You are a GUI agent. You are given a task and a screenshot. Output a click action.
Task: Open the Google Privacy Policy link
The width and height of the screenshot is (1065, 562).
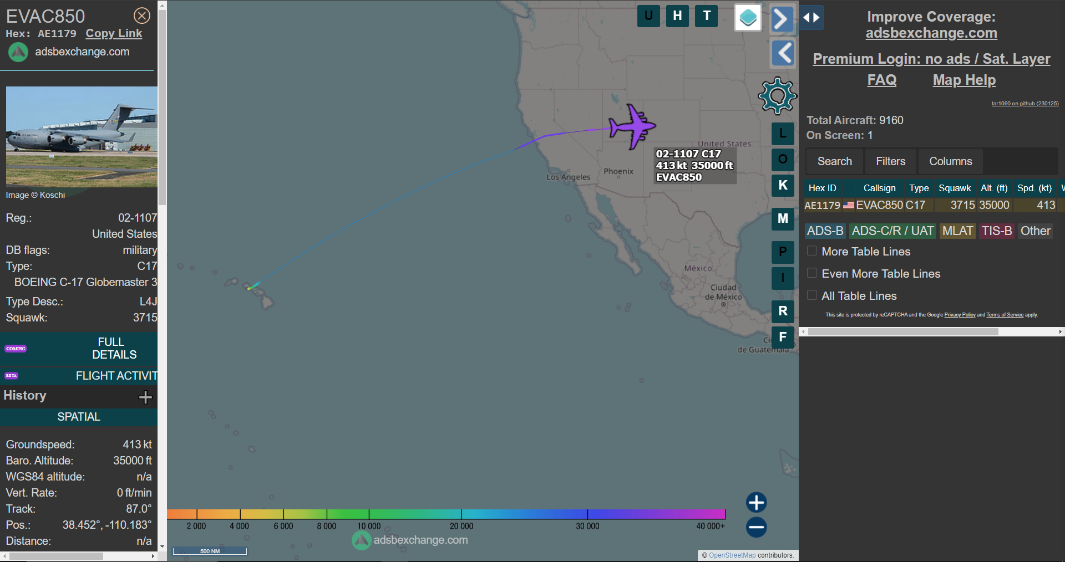tap(960, 315)
